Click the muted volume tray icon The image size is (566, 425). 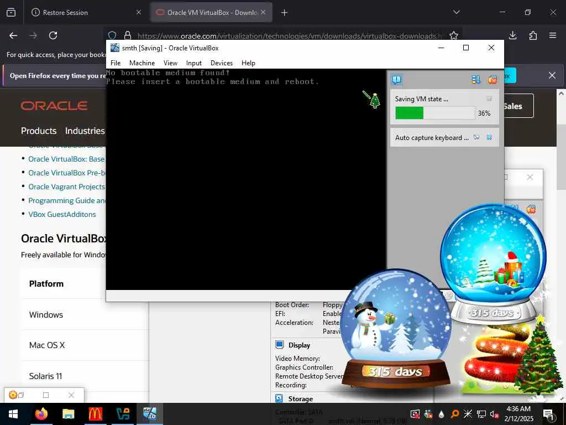[x=494, y=414]
